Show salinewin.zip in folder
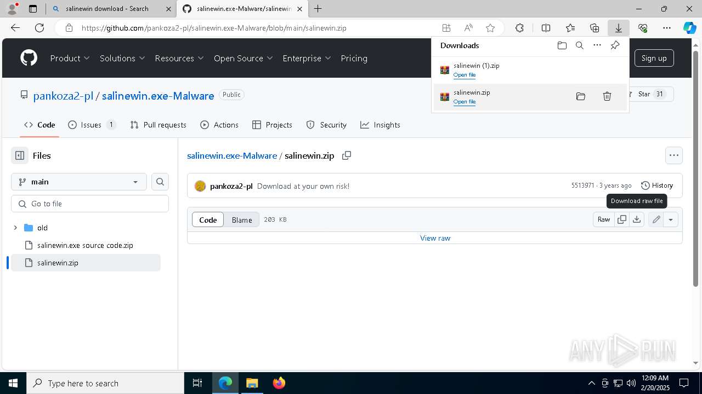The image size is (702, 394). click(580, 96)
